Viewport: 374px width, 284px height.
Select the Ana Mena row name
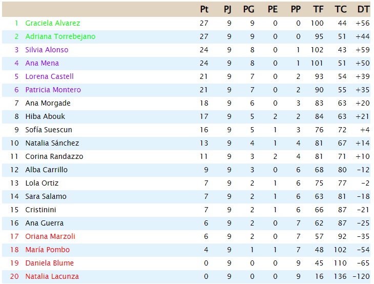(42, 63)
